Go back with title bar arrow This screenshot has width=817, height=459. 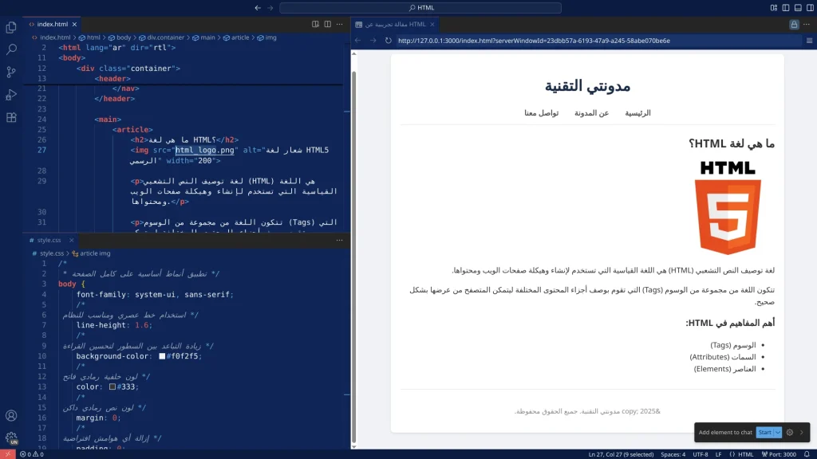258,8
